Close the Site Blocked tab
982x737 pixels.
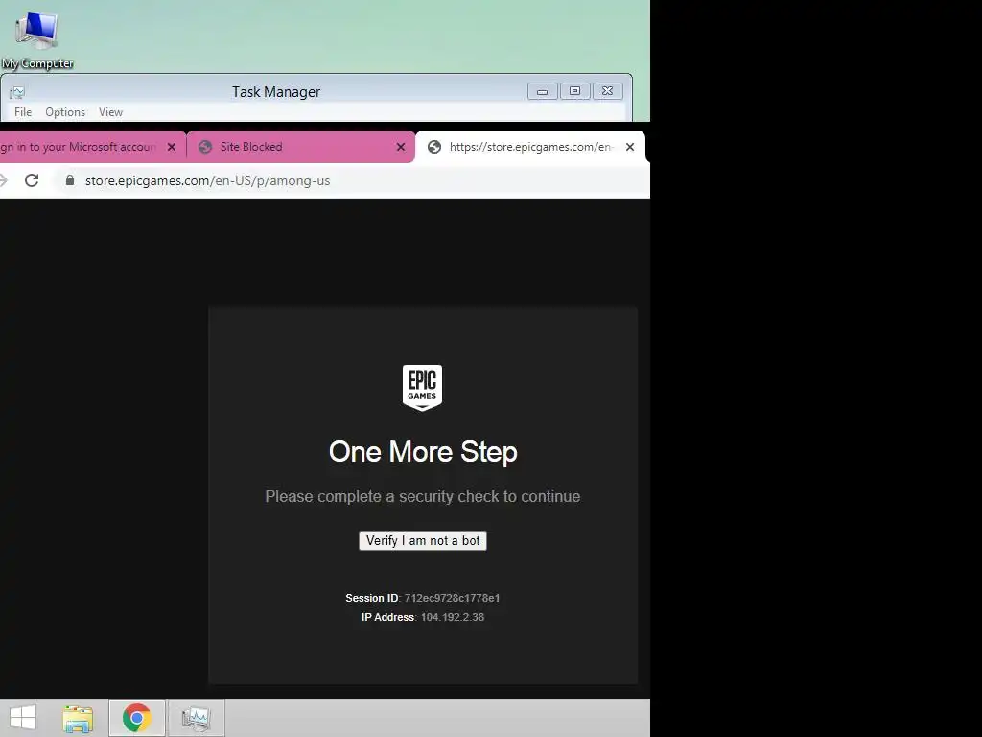[401, 147]
